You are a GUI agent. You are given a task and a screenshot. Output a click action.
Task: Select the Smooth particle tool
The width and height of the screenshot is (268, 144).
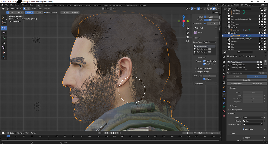tap(4, 33)
